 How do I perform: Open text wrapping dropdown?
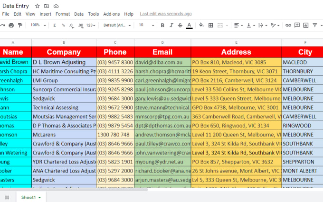(263, 25)
